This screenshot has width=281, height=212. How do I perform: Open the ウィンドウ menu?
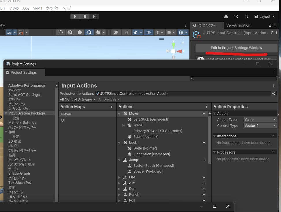click(52, 8)
